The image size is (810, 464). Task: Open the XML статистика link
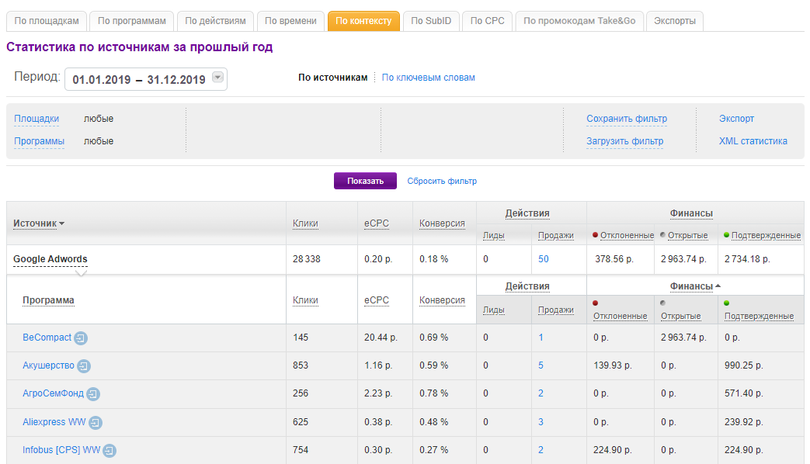pos(753,141)
